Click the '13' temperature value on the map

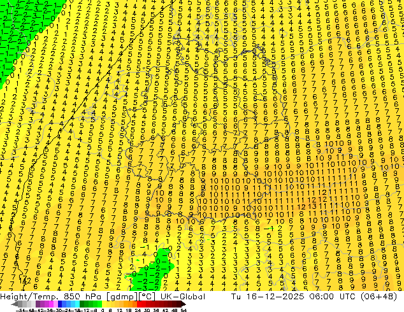312,206
